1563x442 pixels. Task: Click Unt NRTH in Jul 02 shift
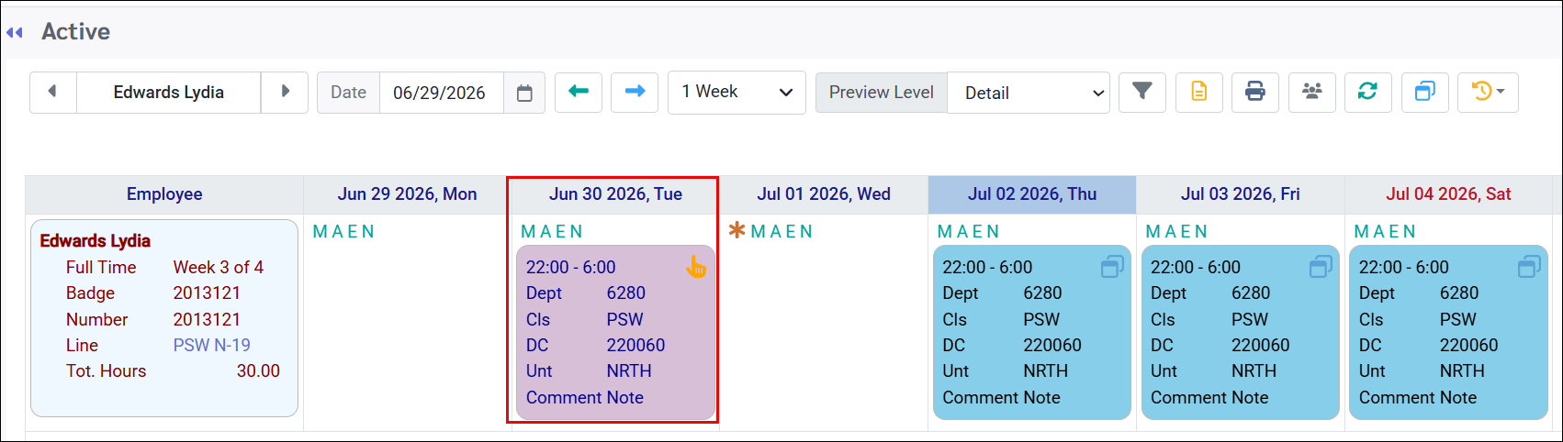point(1006,371)
